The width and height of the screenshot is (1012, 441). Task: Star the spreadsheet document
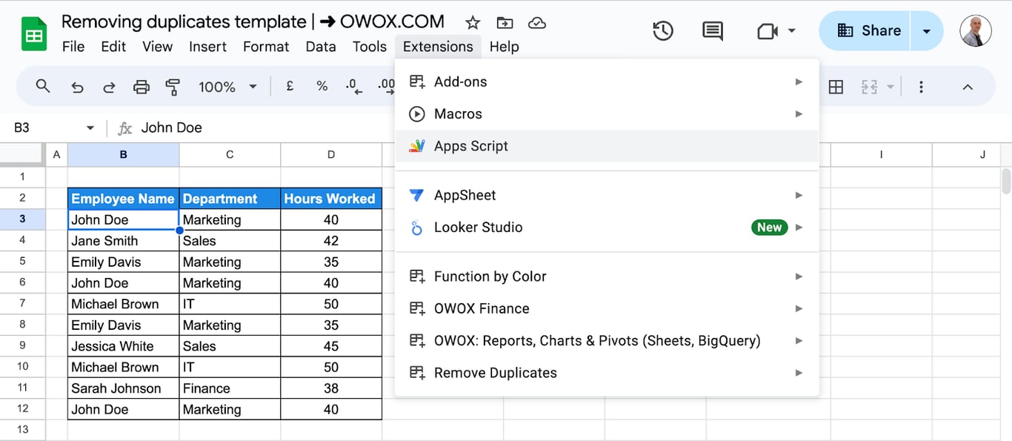click(473, 23)
